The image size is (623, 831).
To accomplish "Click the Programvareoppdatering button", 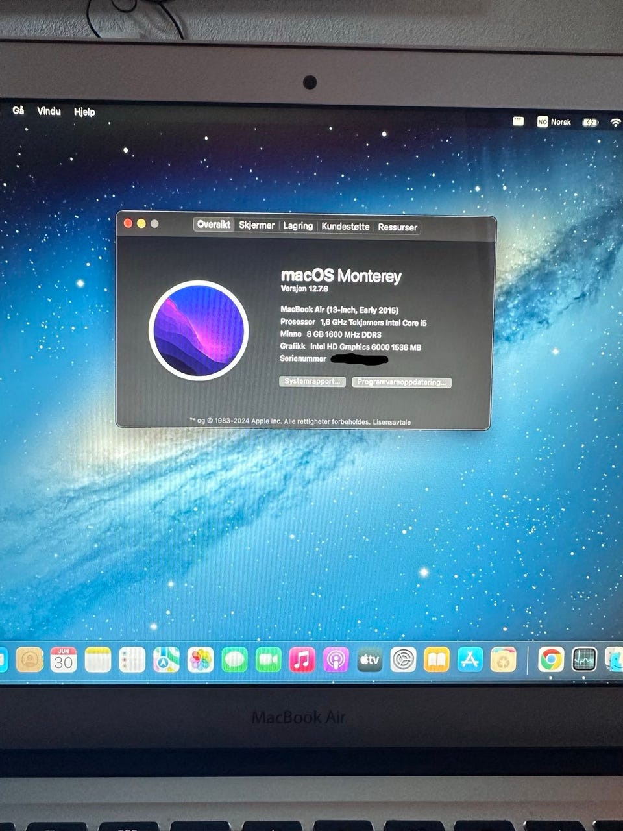I will (x=402, y=382).
